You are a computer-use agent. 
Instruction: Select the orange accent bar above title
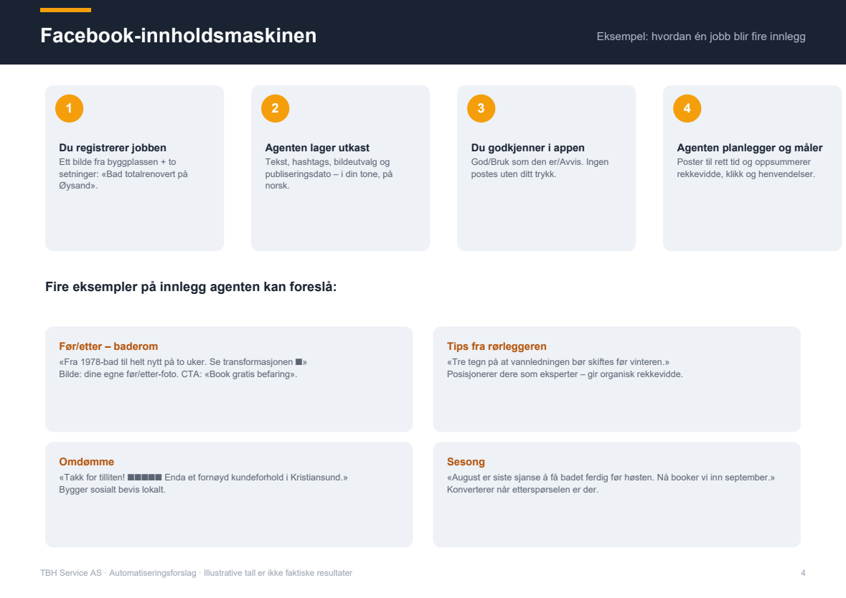[66, 10]
